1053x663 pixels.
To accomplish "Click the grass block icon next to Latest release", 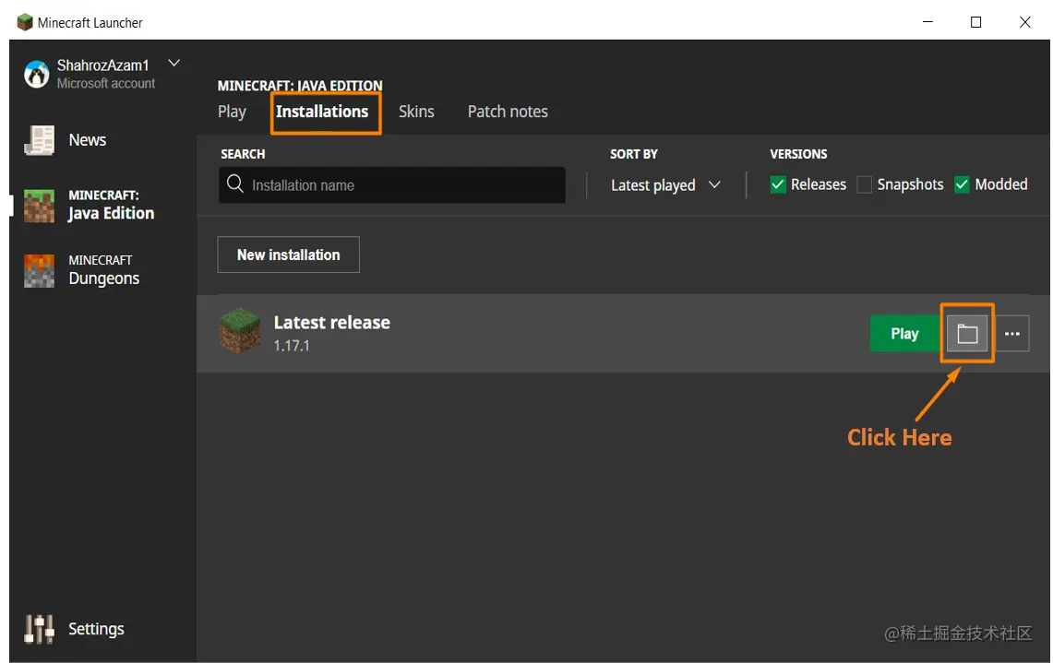I will tap(240, 334).
